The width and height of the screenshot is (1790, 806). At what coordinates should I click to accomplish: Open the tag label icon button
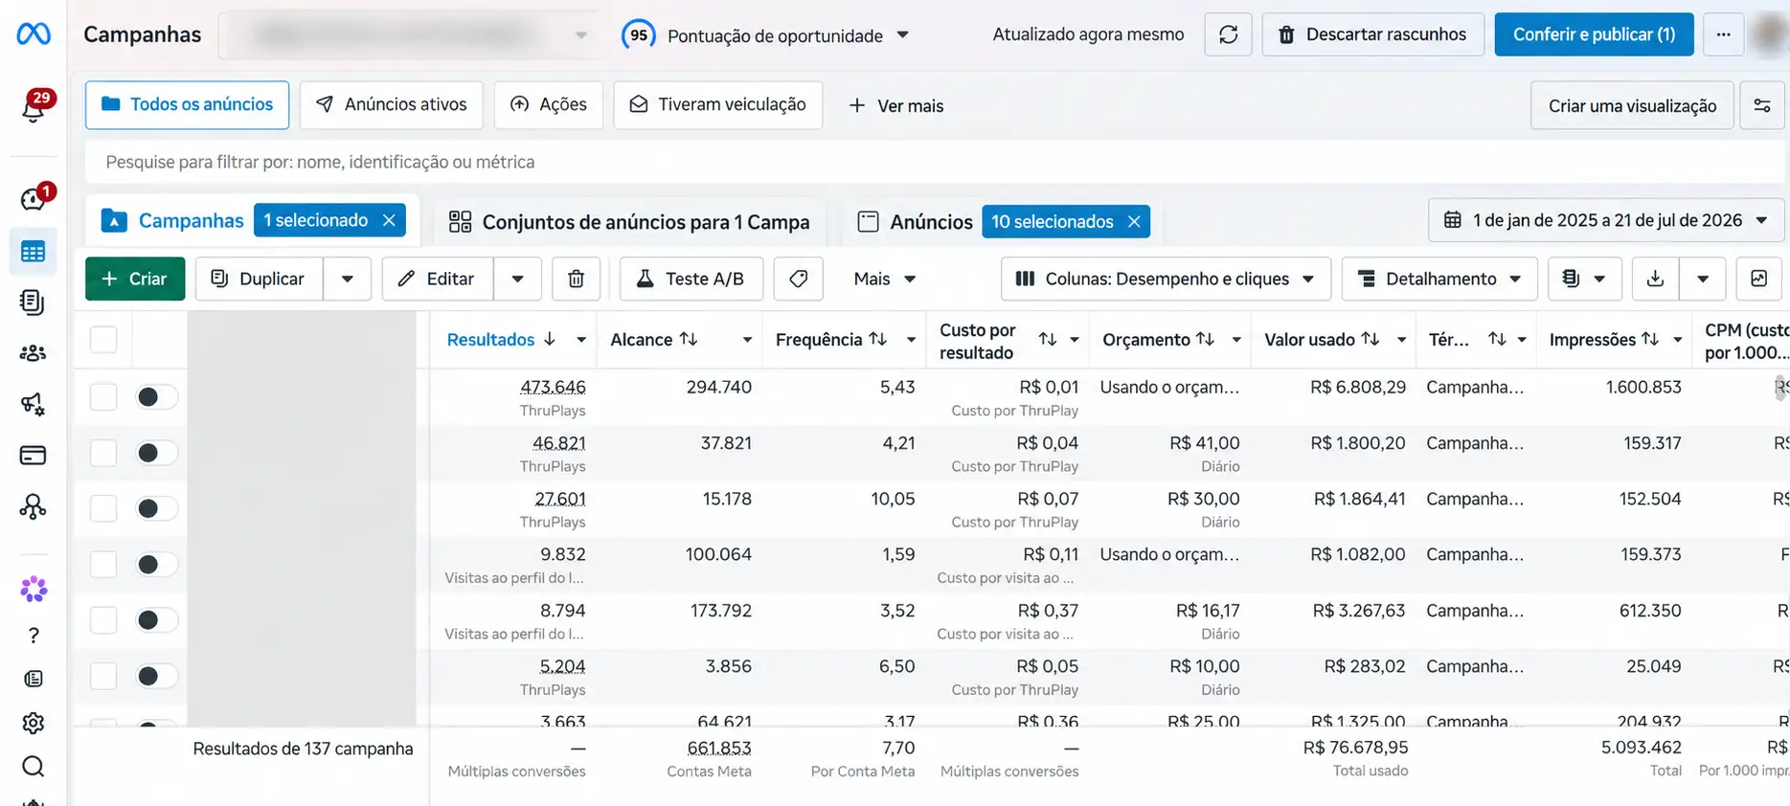tap(799, 279)
